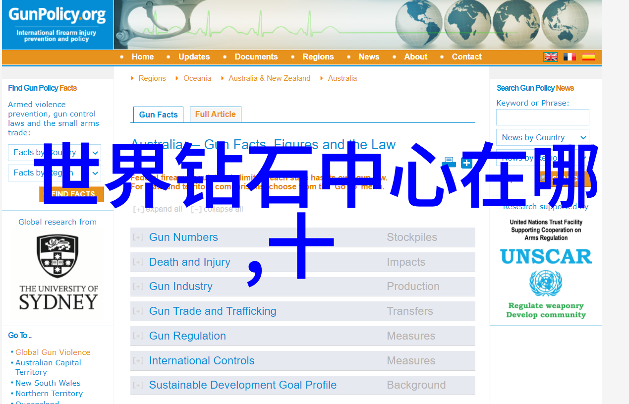629x404 pixels.
Task: Expand the Gun Numbers section plus icon
Action: [x=138, y=237]
